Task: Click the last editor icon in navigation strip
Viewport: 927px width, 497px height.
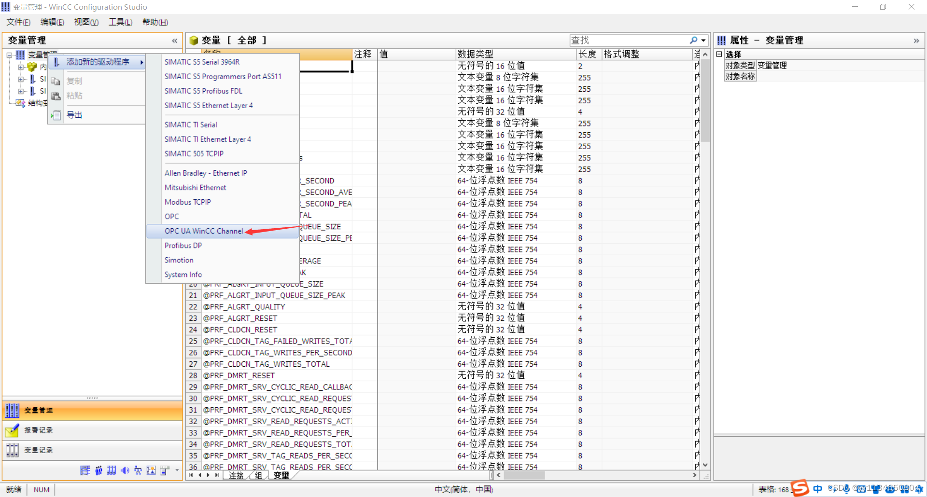Action: coord(165,470)
